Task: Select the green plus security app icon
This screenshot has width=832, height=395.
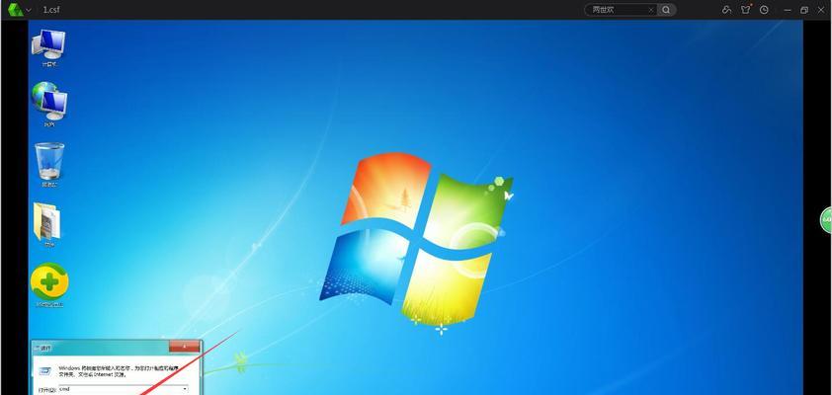Action: 49,285
